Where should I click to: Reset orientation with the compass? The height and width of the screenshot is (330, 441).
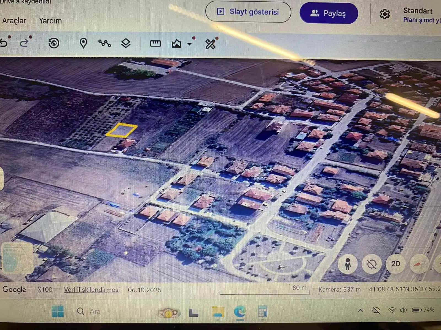pyautogui.click(x=419, y=264)
